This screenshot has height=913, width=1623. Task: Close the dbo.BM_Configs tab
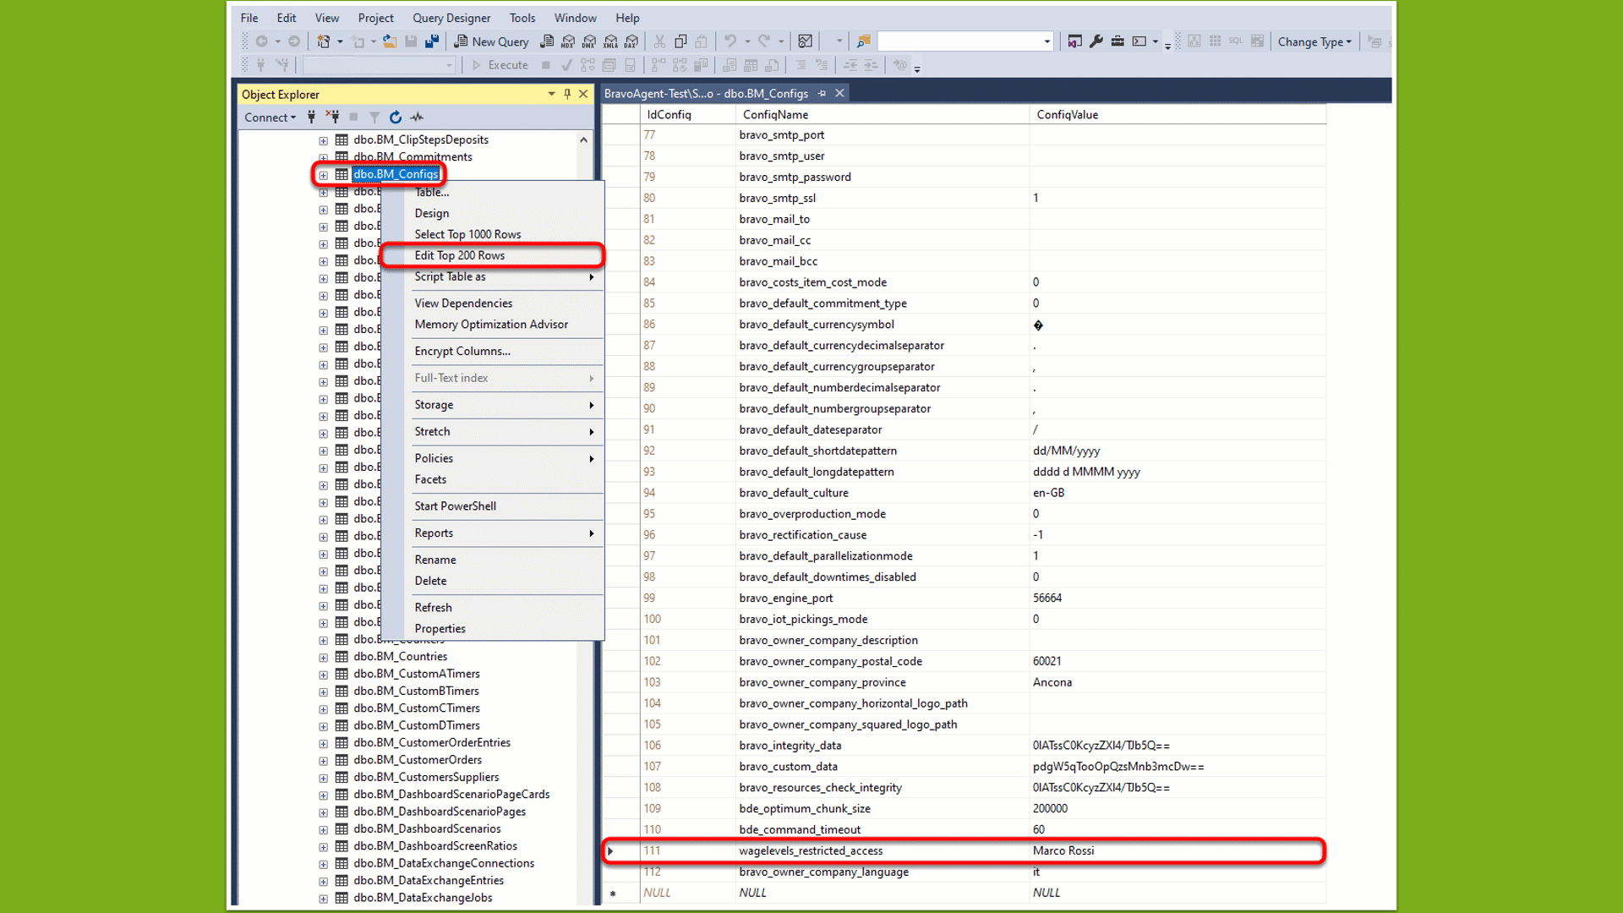click(839, 93)
